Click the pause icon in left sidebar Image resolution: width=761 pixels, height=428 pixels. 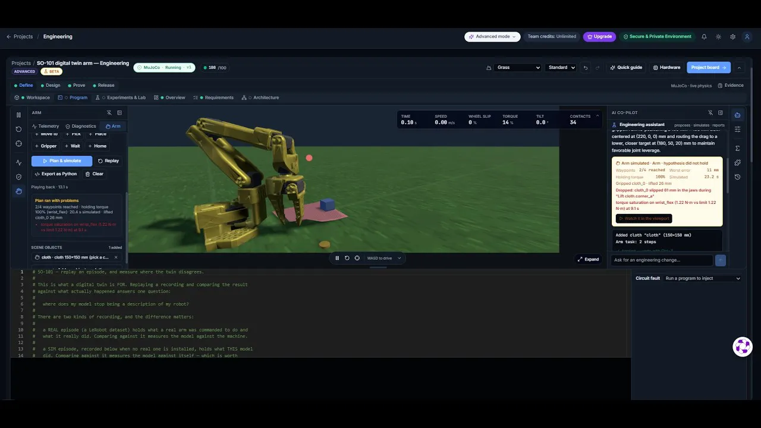(x=18, y=115)
